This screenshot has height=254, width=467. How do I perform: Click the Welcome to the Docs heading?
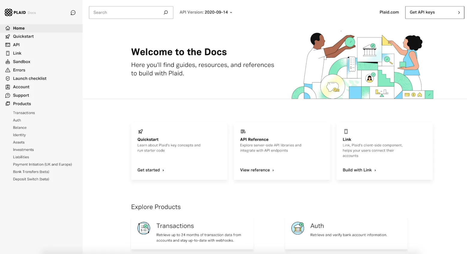pos(179,52)
